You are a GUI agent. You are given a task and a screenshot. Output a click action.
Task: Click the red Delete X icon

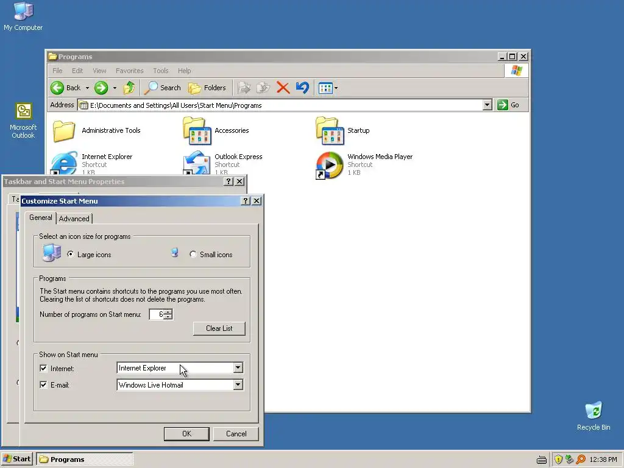[283, 88]
